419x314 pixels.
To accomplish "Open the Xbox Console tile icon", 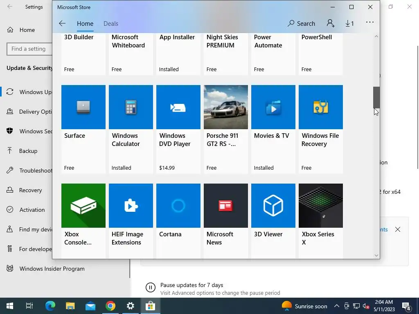I will click(x=83, y=206).
